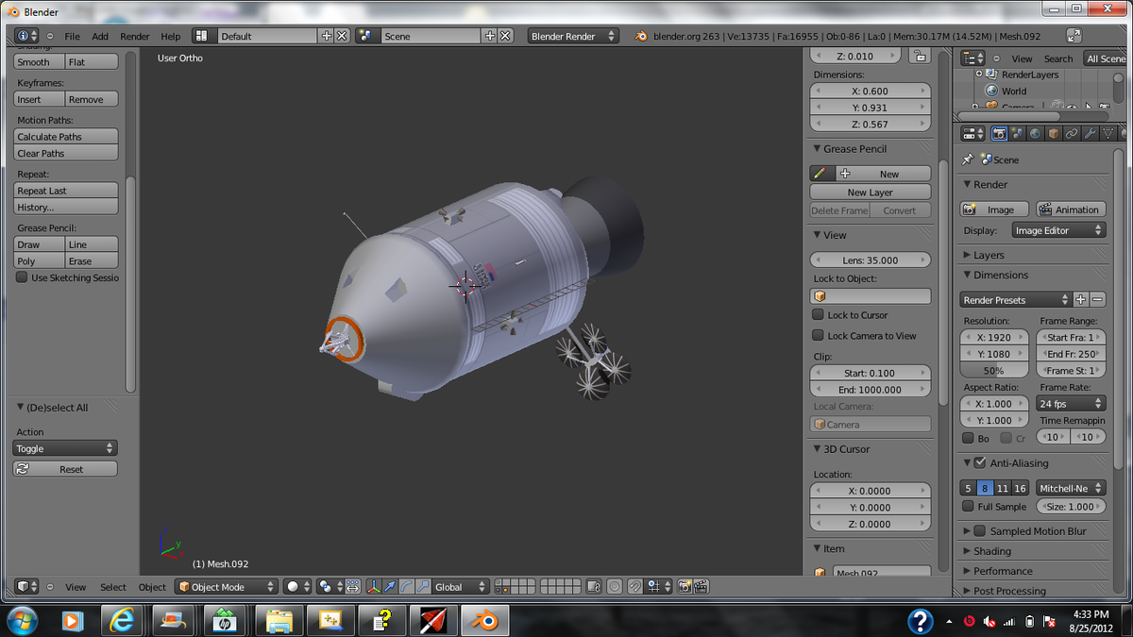Open the viewport shading mode selector
This screenshot has width=1133, height=637.
[x=297, y=586]
